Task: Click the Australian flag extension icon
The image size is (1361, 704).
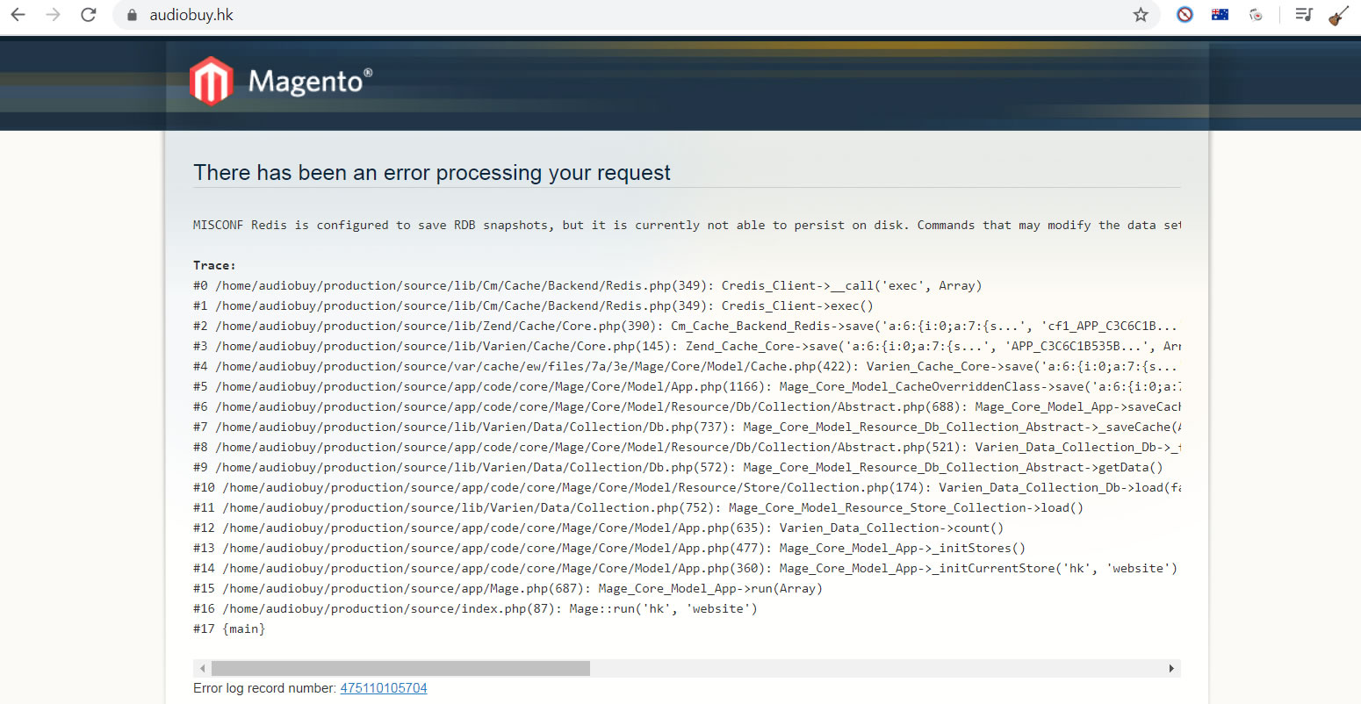Action: pos(1220,14)
